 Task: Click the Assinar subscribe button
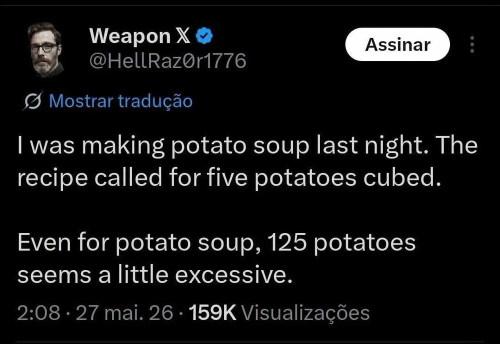397,44
